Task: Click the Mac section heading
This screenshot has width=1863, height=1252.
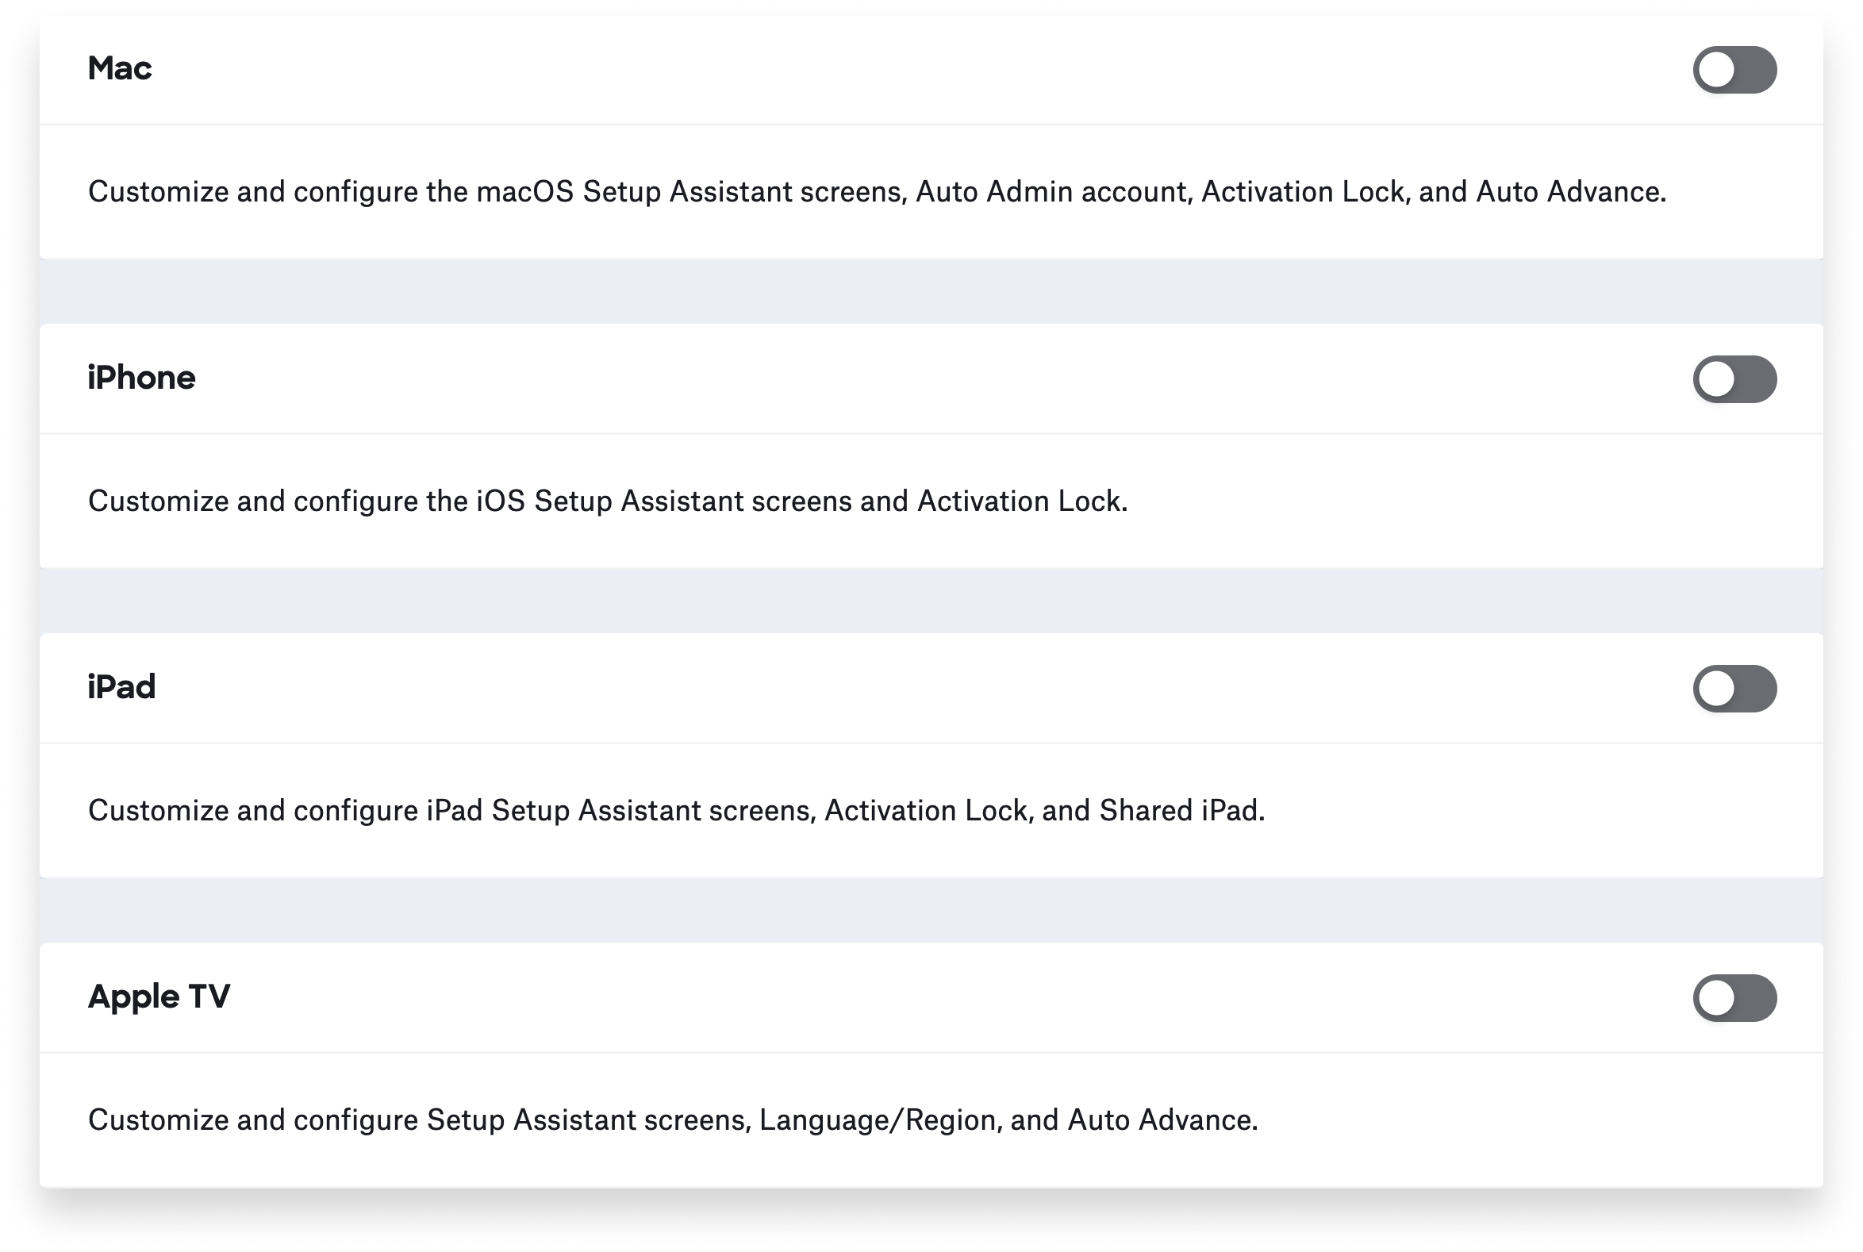Action: click(120, 69)
